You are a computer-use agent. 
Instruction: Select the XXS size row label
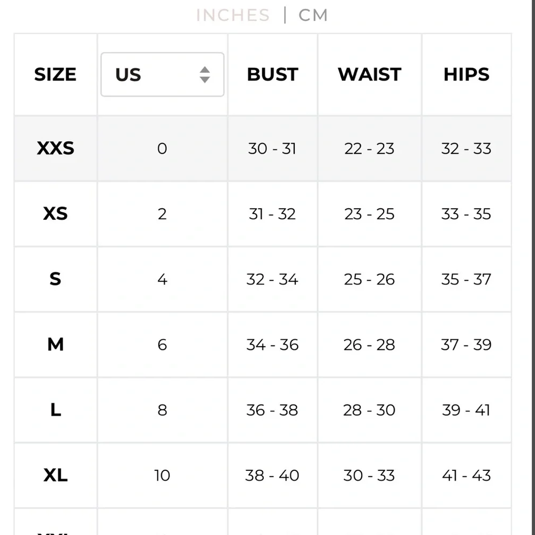[x=55, y=148]
